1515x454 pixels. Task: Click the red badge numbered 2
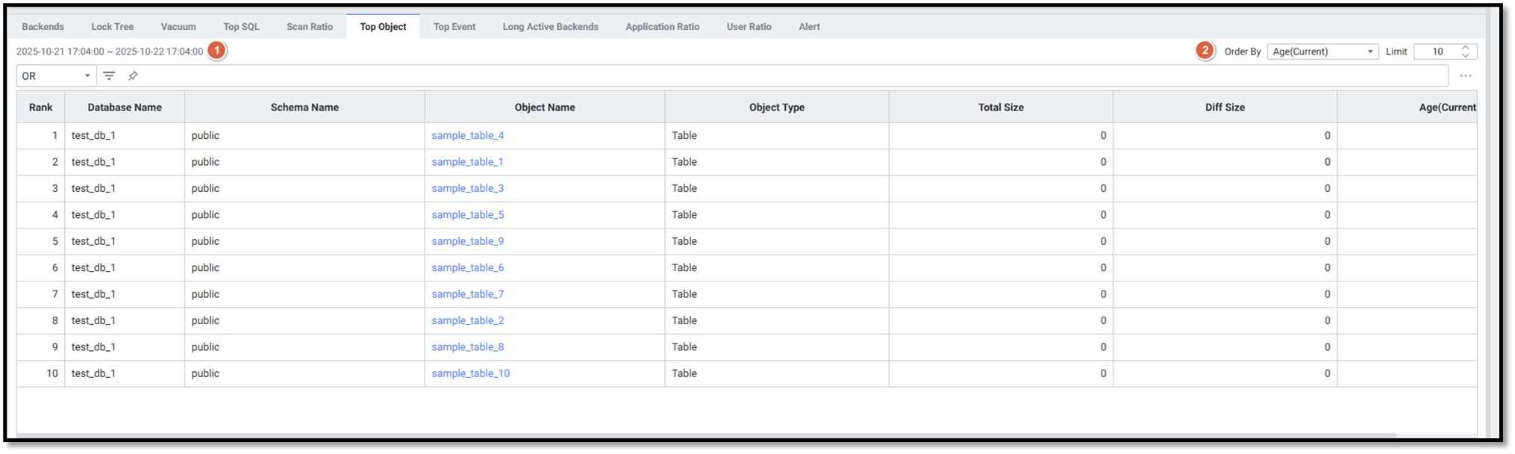pyautogui.click(x=1205, y=51)
